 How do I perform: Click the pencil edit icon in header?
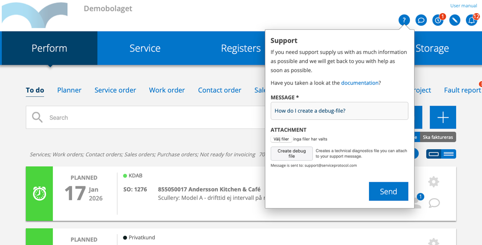[x=454, y=20]
